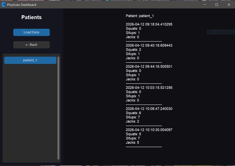Click timestamp 2026-04-12 09:18:04.410295
Image resolution: width=235 pixels, height=166 pixels.
tap(149, 24)
